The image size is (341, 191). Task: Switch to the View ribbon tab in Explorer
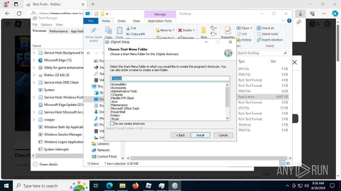[x=136, y=21]
